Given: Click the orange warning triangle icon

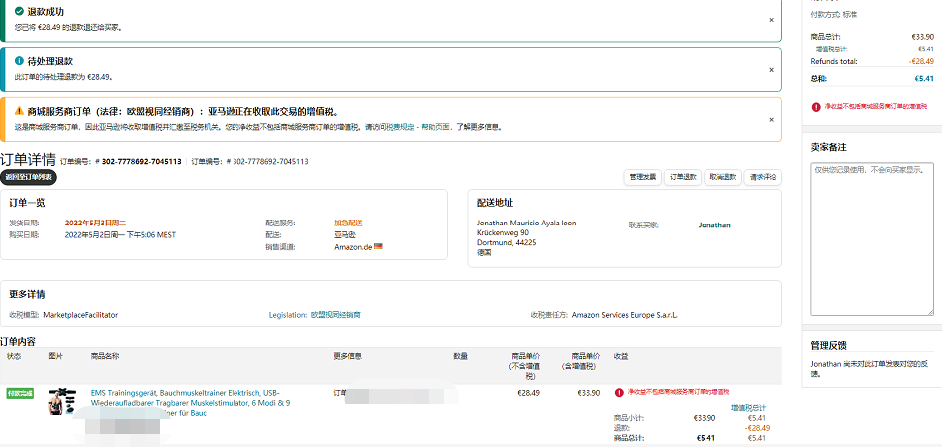Looking at the screenshot, I should (x=19, y=110).
